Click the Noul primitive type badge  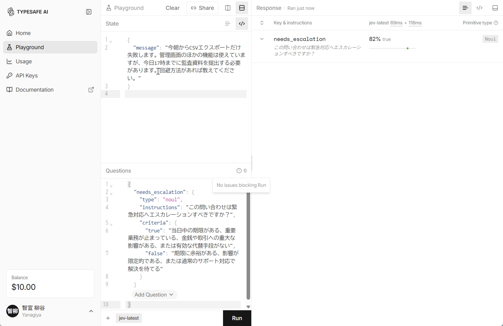coord(490,39)
